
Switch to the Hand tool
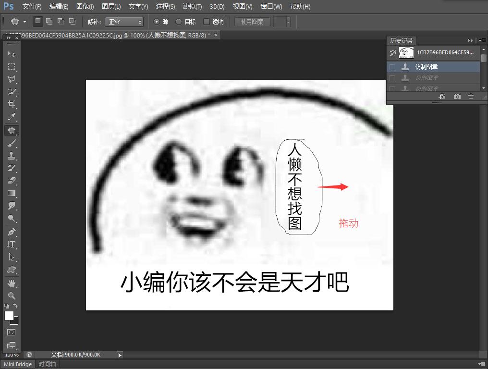12,283
